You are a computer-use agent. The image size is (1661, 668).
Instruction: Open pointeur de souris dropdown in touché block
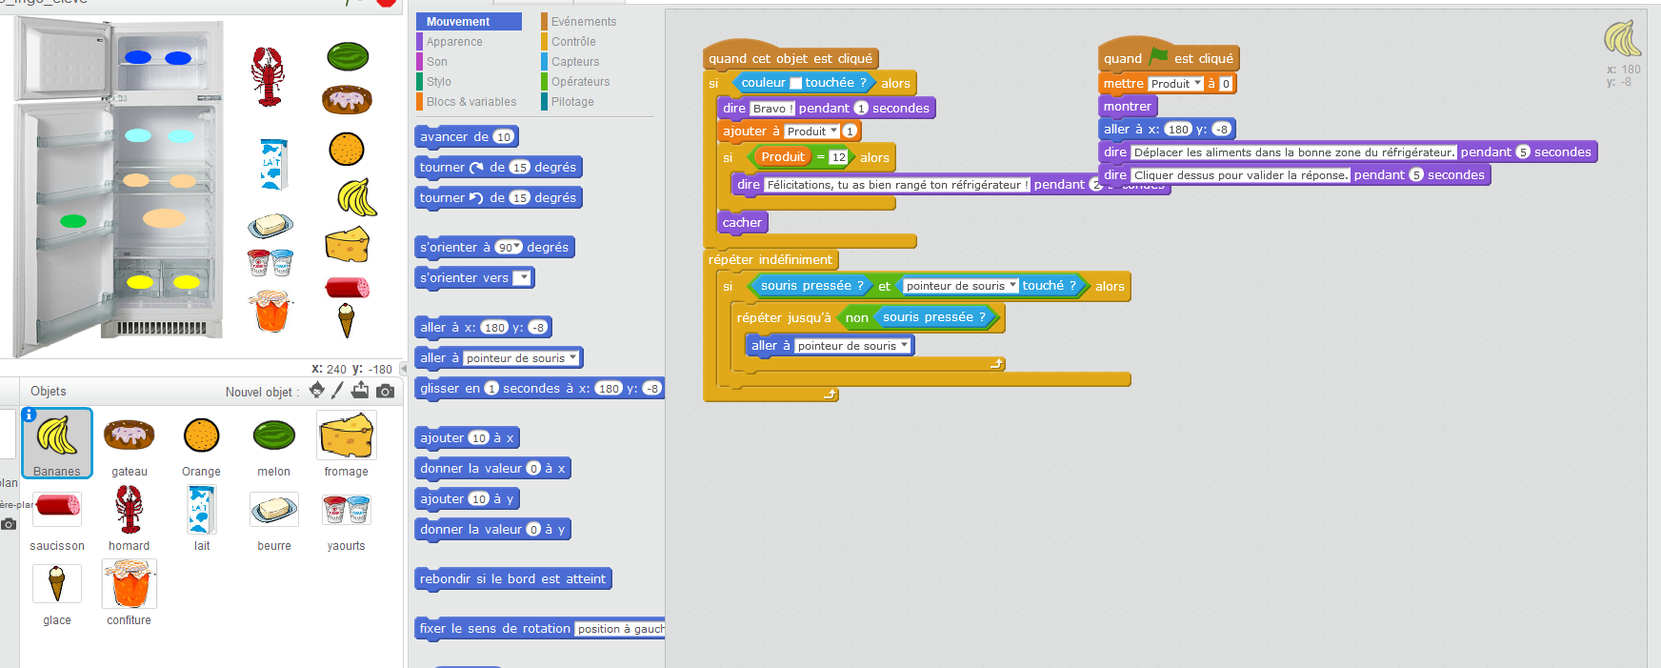[1012, 286]
